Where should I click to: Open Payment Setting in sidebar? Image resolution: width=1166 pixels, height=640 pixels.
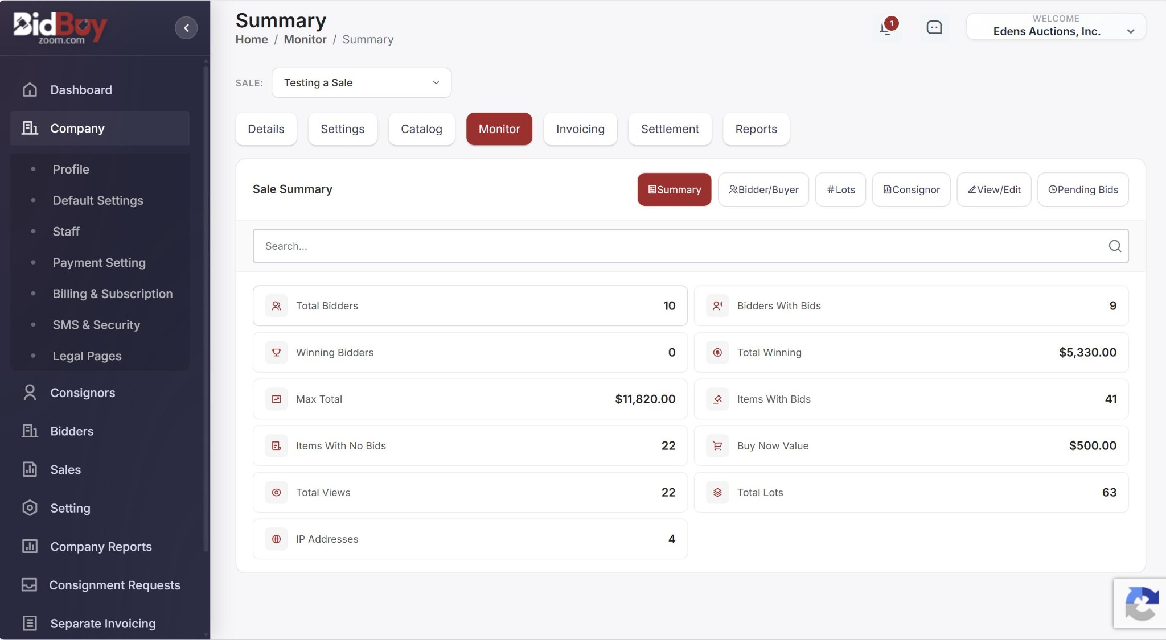click(x=99, y=262)
